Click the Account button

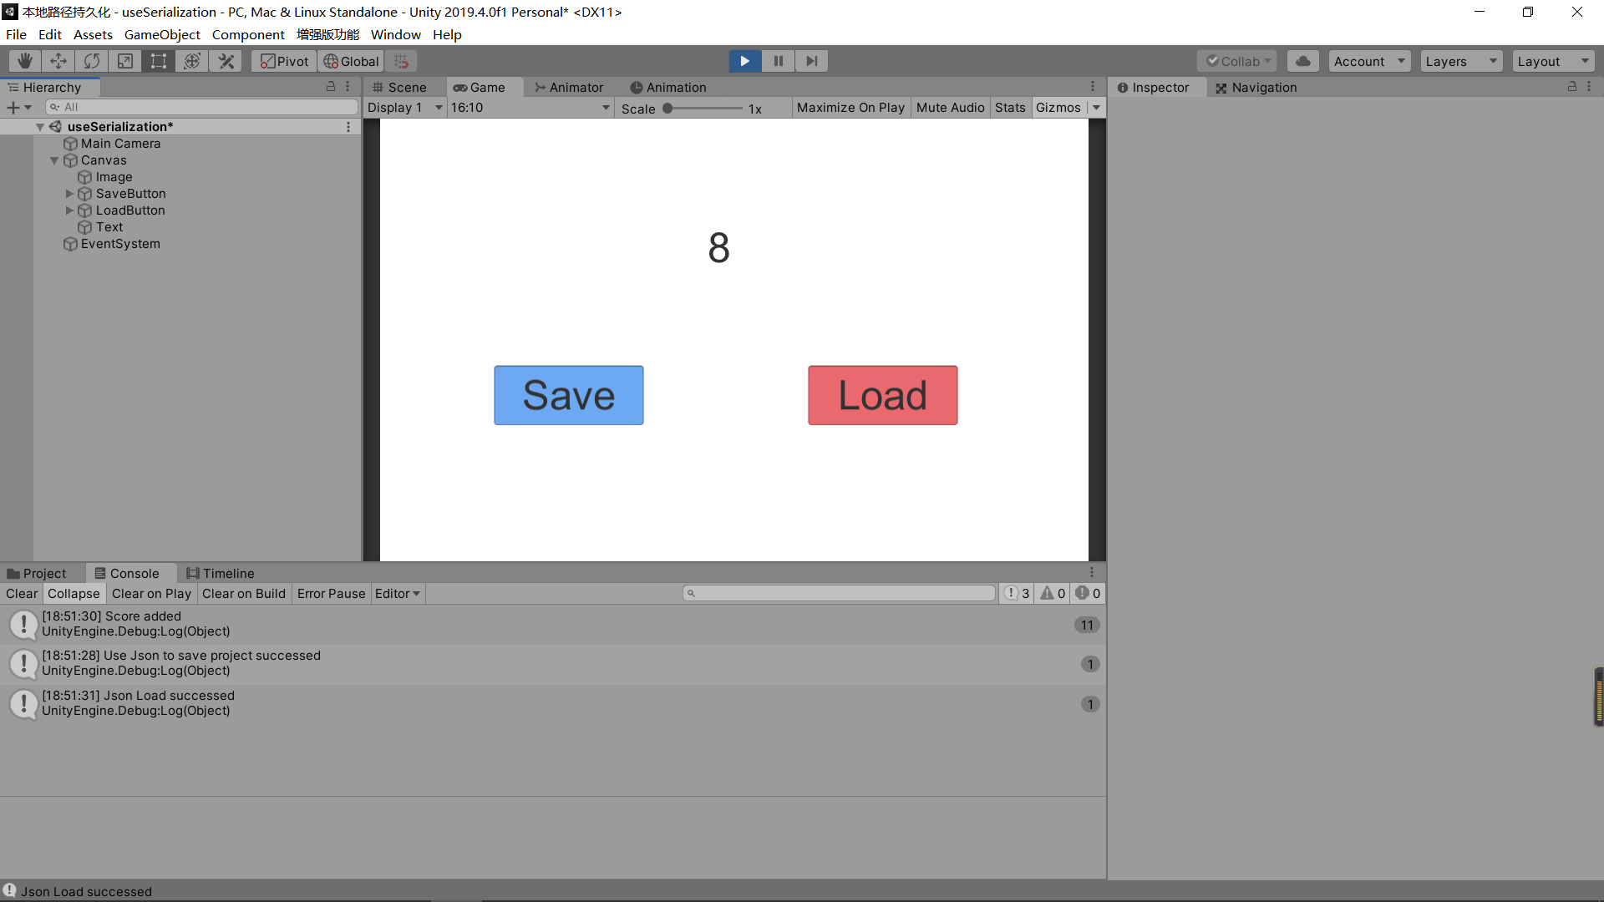click(x=1368, y=60)
